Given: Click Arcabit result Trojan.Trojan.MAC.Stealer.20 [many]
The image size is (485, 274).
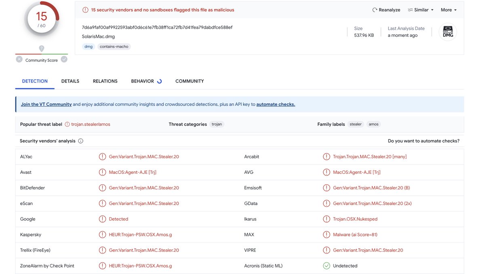Looking at the screenshot, I should click(370, 157).
